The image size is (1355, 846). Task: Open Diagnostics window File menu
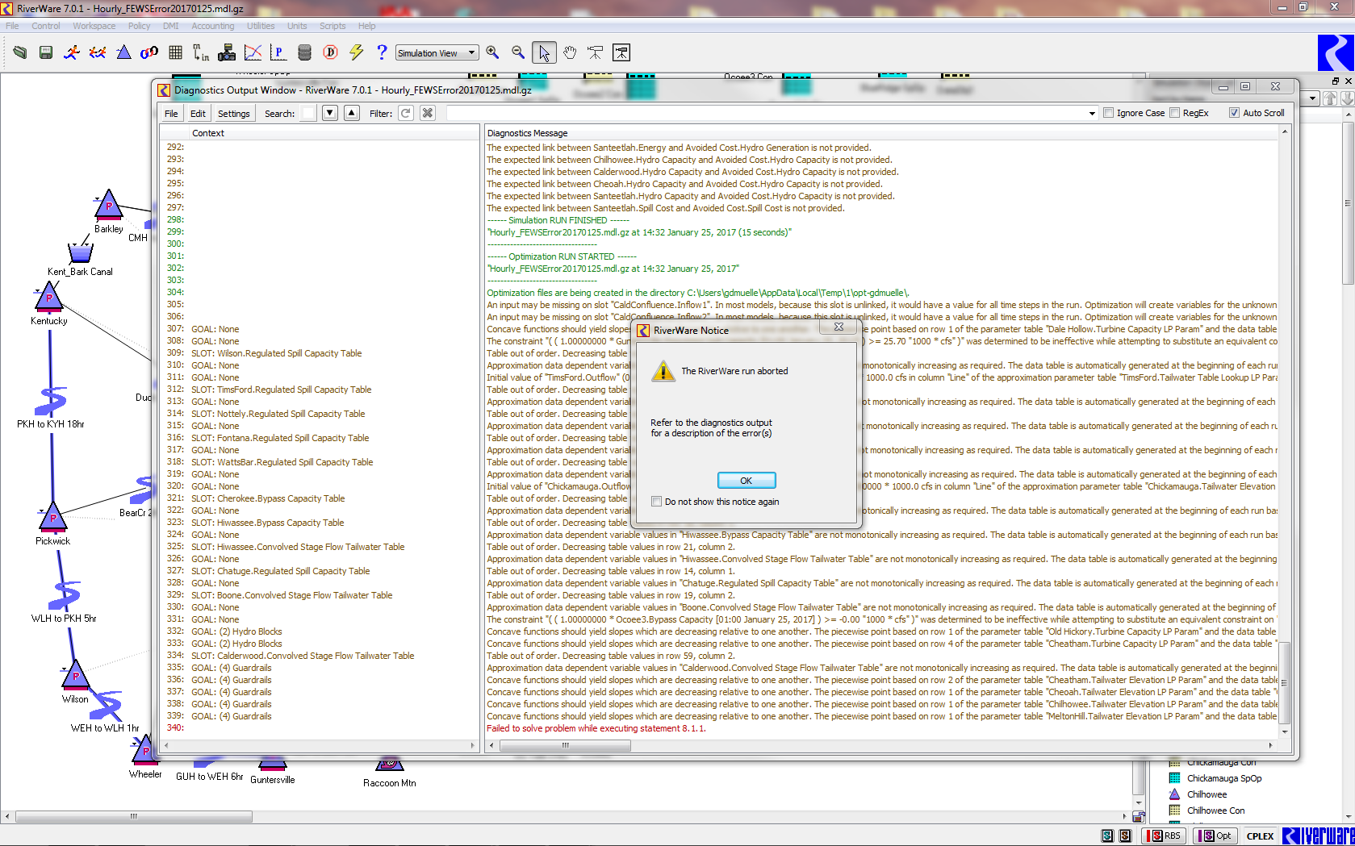click(x=171, y=114)
